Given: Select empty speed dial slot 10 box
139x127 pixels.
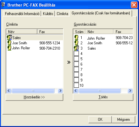Looking at the screenshot, I should (x=76, y=85).
